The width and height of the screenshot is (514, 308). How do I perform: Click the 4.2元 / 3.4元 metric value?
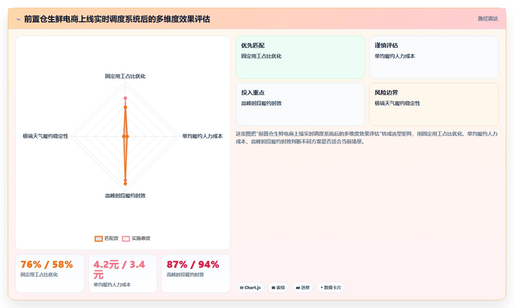pyautogui.click(x=119, y=270)
